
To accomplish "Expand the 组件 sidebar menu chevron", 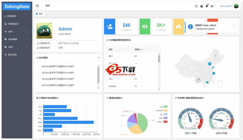I will coord(27,32).
